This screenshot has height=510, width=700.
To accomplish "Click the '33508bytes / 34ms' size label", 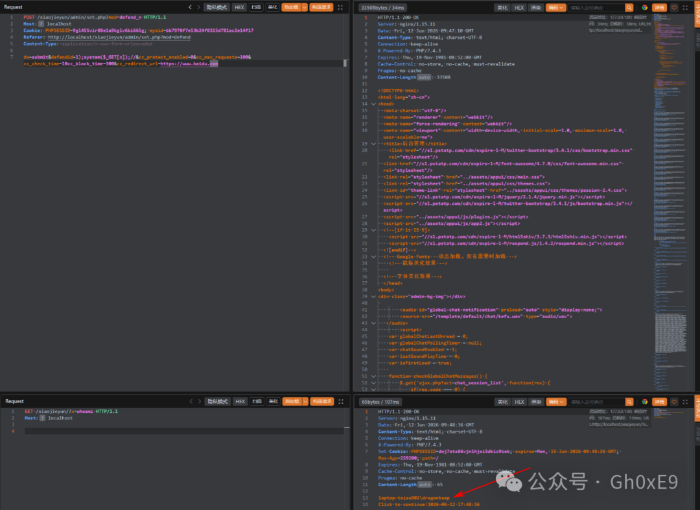I will click(382, 8).
